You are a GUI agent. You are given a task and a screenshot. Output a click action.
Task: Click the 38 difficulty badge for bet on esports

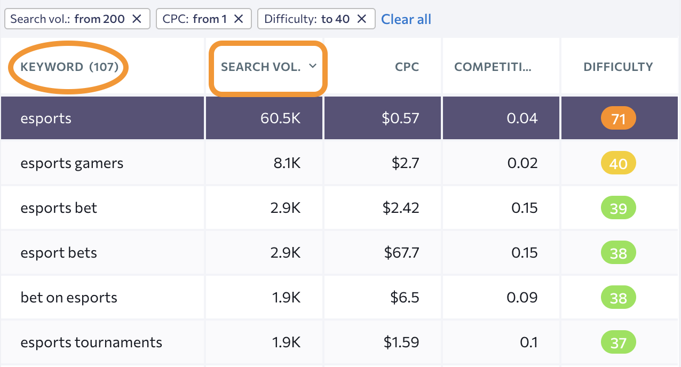point(618,298)
